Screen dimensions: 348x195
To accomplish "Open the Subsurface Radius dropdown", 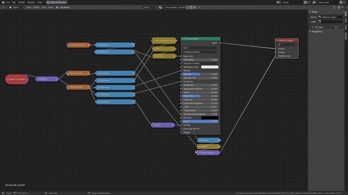I will [x=201, y=63].
